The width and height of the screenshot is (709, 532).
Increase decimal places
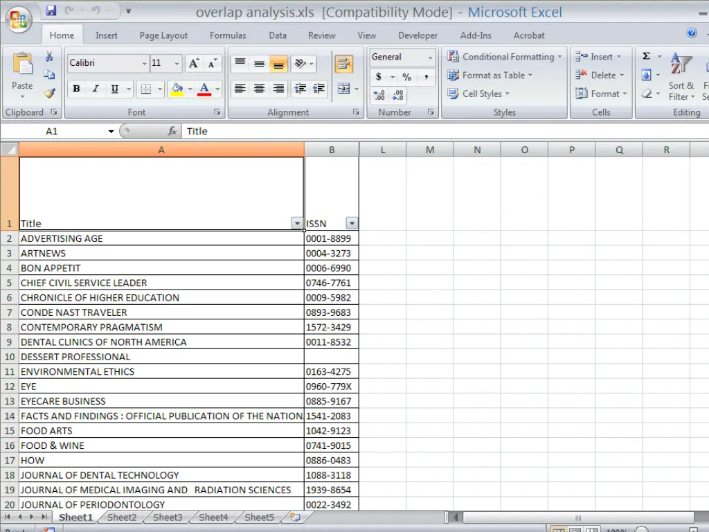coord(379,95)
